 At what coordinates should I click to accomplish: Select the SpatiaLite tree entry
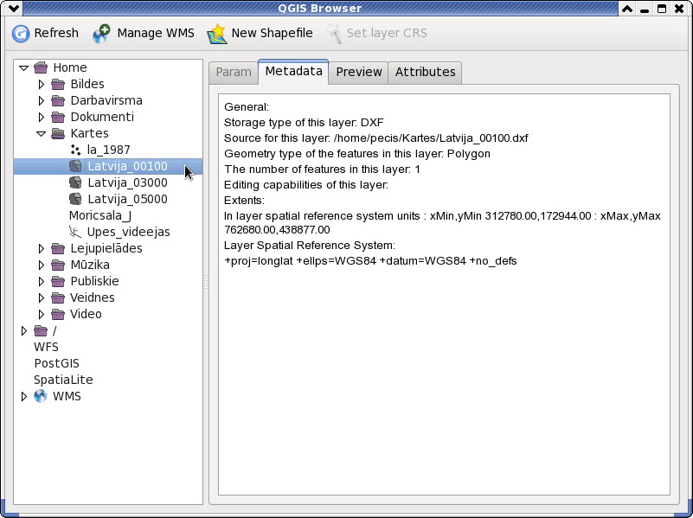pos(63,380)
